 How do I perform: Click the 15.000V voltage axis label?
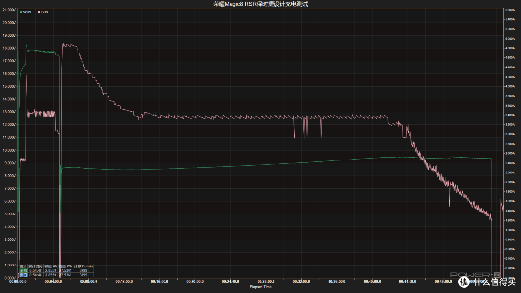[9, 86]
